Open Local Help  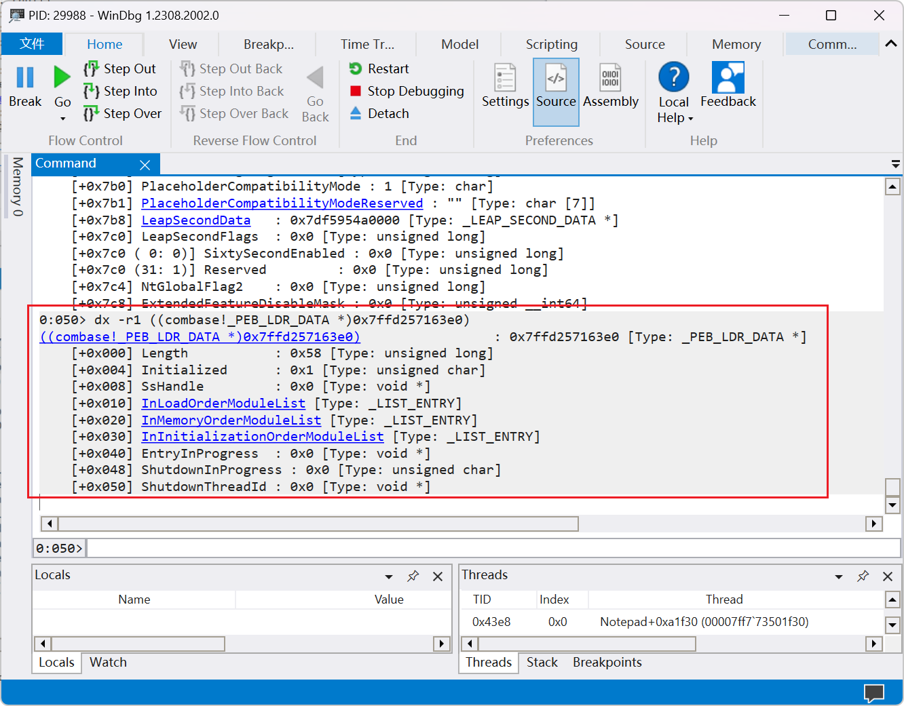click(x=674, y=94)
